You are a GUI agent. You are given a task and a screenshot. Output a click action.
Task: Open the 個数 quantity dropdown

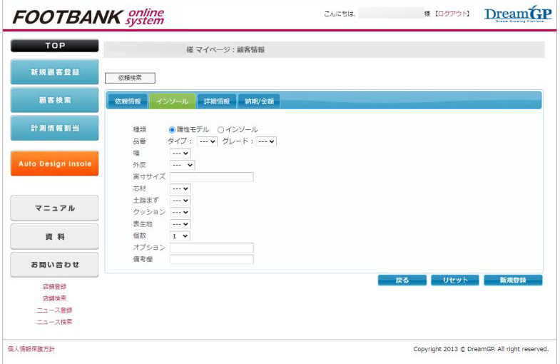click(180, 236)
